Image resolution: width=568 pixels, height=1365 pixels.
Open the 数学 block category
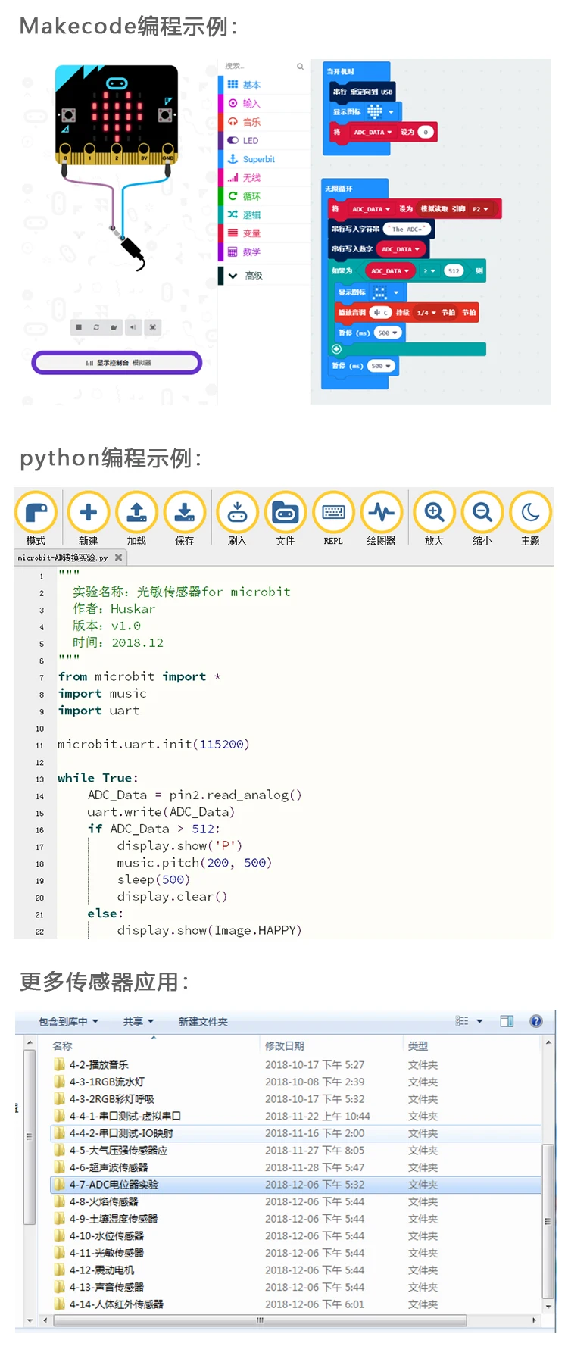(265, 252)
